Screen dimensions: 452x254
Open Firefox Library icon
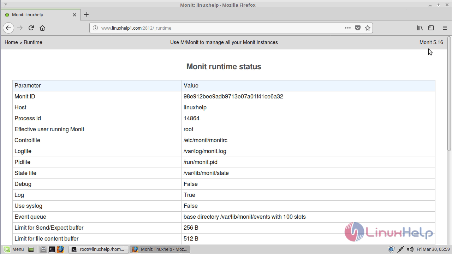click(420, 28)
